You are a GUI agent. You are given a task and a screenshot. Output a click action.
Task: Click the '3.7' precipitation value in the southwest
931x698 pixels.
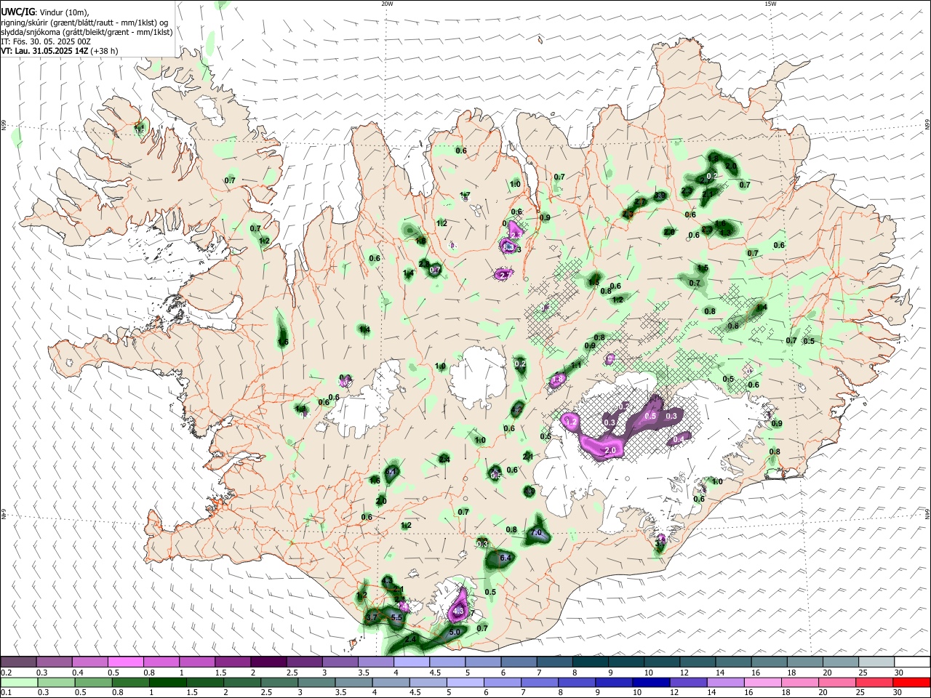pyautogui.click(x=371, y=617)
